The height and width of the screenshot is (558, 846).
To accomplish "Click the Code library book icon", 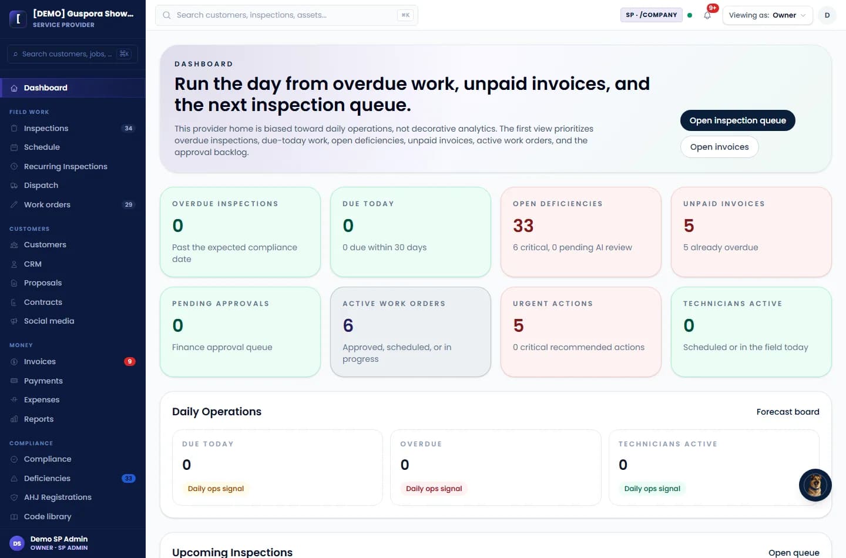I will pyautogui.click(x=14, y=517).
